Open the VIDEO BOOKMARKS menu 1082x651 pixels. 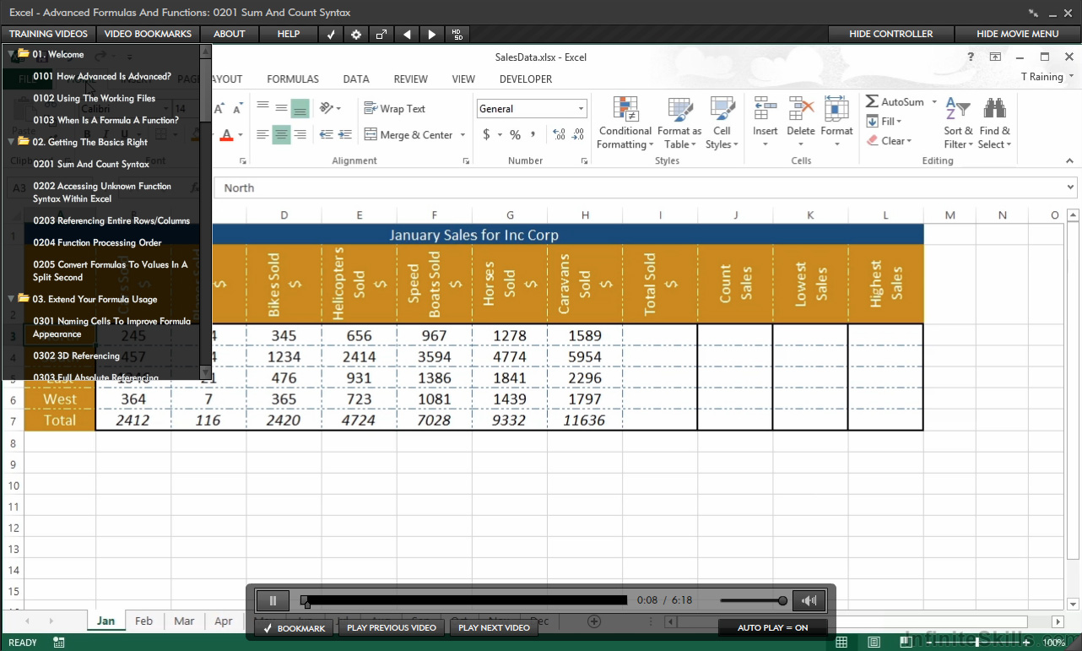pos(148,34)
